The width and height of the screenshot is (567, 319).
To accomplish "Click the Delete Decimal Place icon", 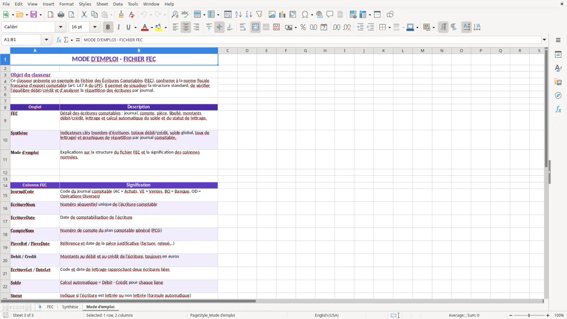I will (347, 27).
